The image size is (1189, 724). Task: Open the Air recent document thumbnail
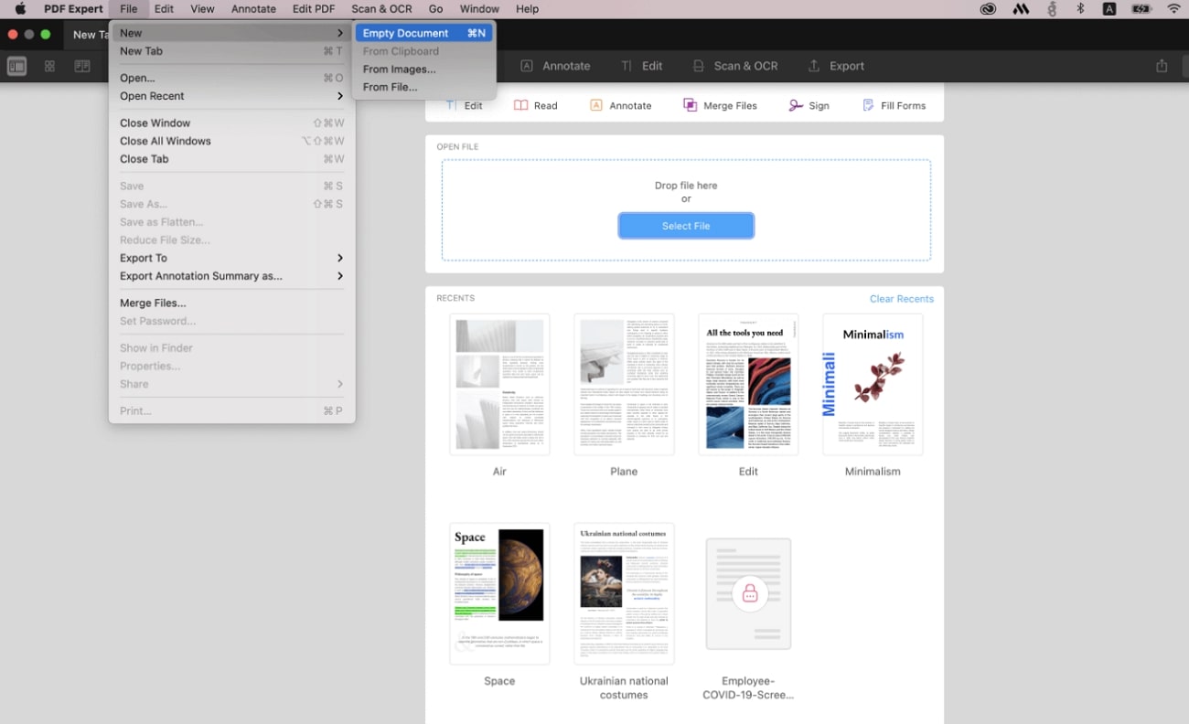(x=499, y=385)
